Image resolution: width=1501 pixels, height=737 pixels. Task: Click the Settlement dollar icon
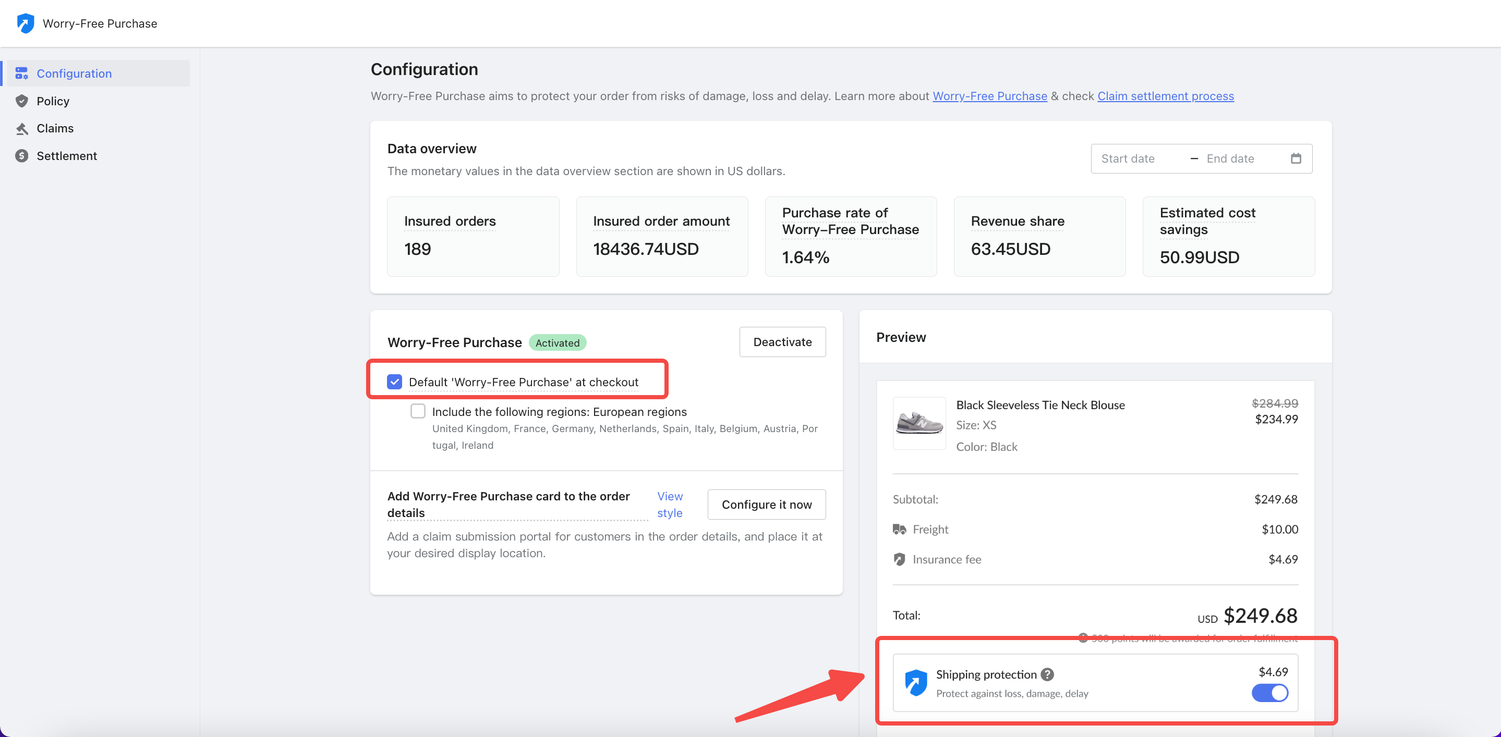pos(21,155)
